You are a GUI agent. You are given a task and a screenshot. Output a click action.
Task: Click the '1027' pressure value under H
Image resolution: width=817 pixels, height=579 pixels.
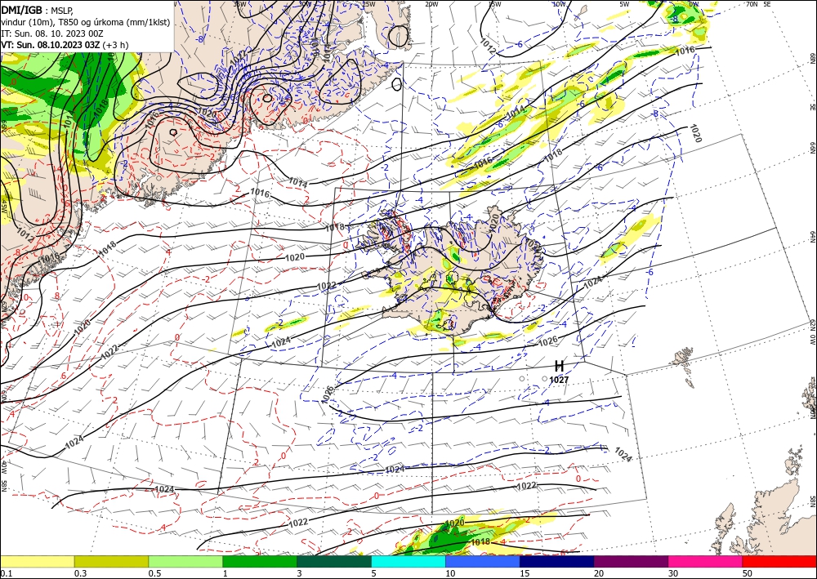click(x=559, y=380)
